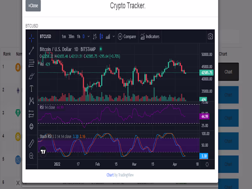Switch to the 1h timeframe
The height and width of the screenshot is (189, 252).
(x=78, y=37)
